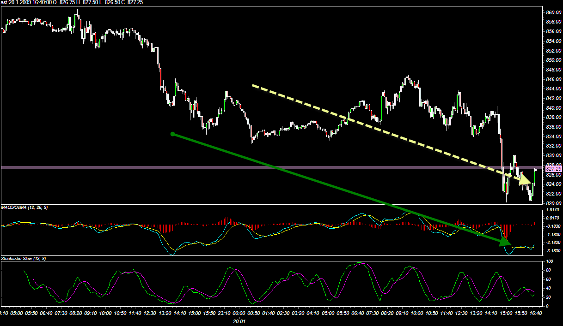Click the -1.1830 MACD scale value
Screen dimensions: 563x326
pyautogui.click(x=553, y=234)
